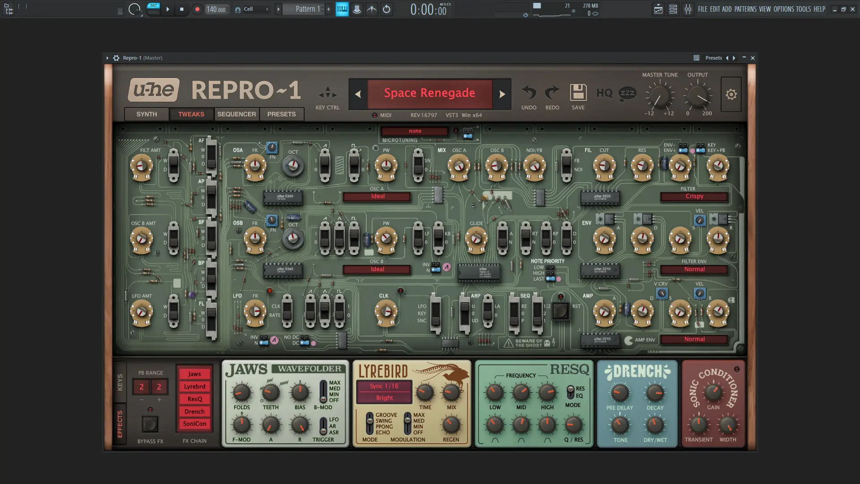This screenshot has height=484, width=860.
Task: Open Repro-1 settings gear icon
Action: [x=731, y=95]
